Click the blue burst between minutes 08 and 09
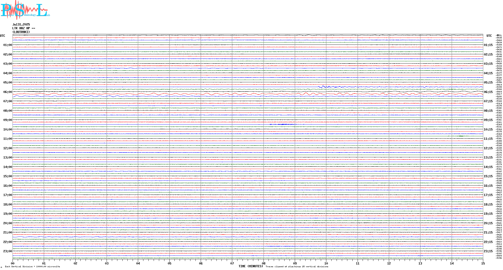 (x=283, y=124)
